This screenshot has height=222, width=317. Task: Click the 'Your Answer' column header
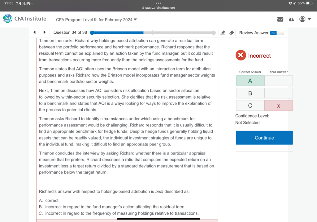pos(278,72)
